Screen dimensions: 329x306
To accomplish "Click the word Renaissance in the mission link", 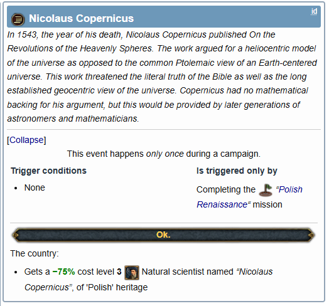I will click(x=222, y=204).
